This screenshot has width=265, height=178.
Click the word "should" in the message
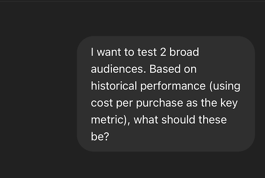178,120
